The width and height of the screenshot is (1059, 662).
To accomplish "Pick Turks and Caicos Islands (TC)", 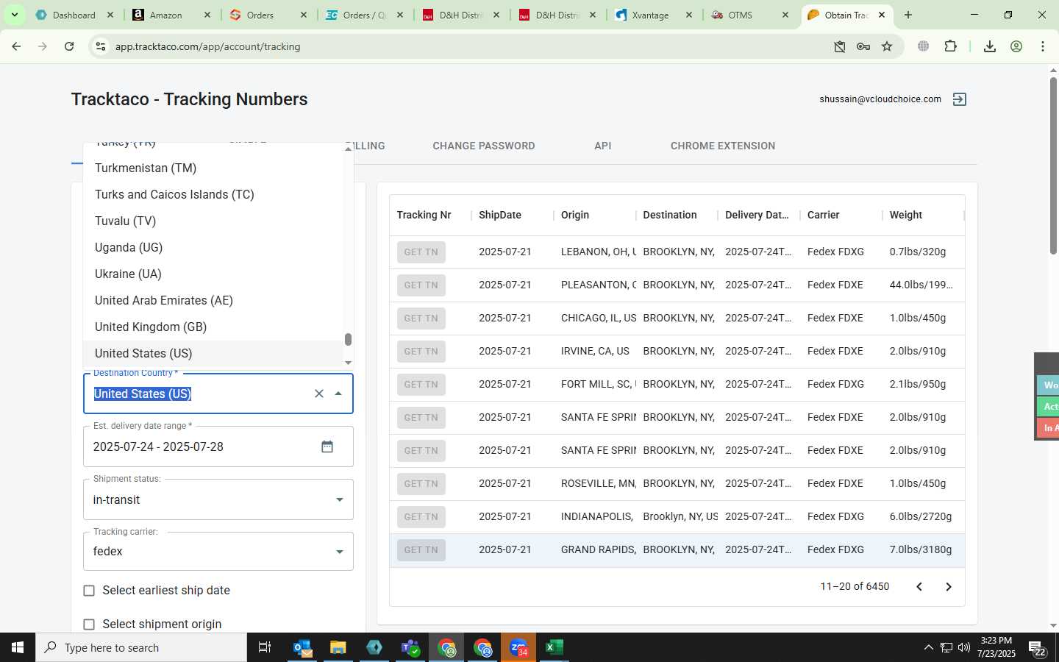I will 213,195.
